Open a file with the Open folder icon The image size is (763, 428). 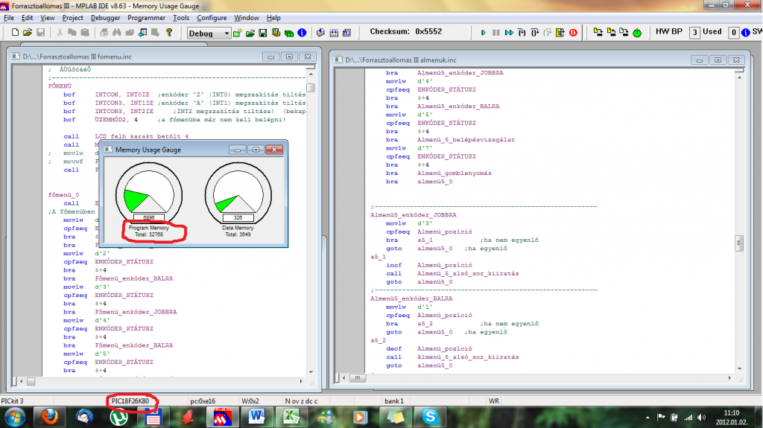pyautogui.click(x=28, y=33)
